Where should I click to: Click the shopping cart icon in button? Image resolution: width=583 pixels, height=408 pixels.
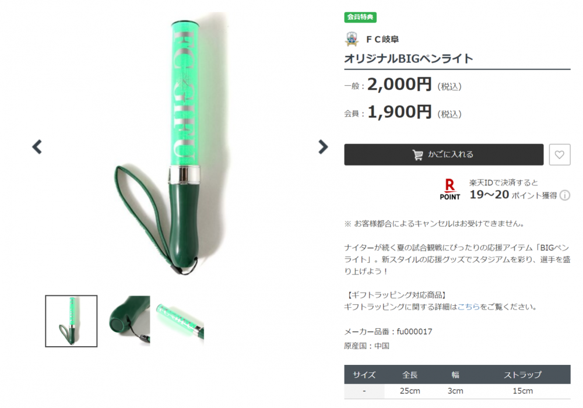pos(417,154)
